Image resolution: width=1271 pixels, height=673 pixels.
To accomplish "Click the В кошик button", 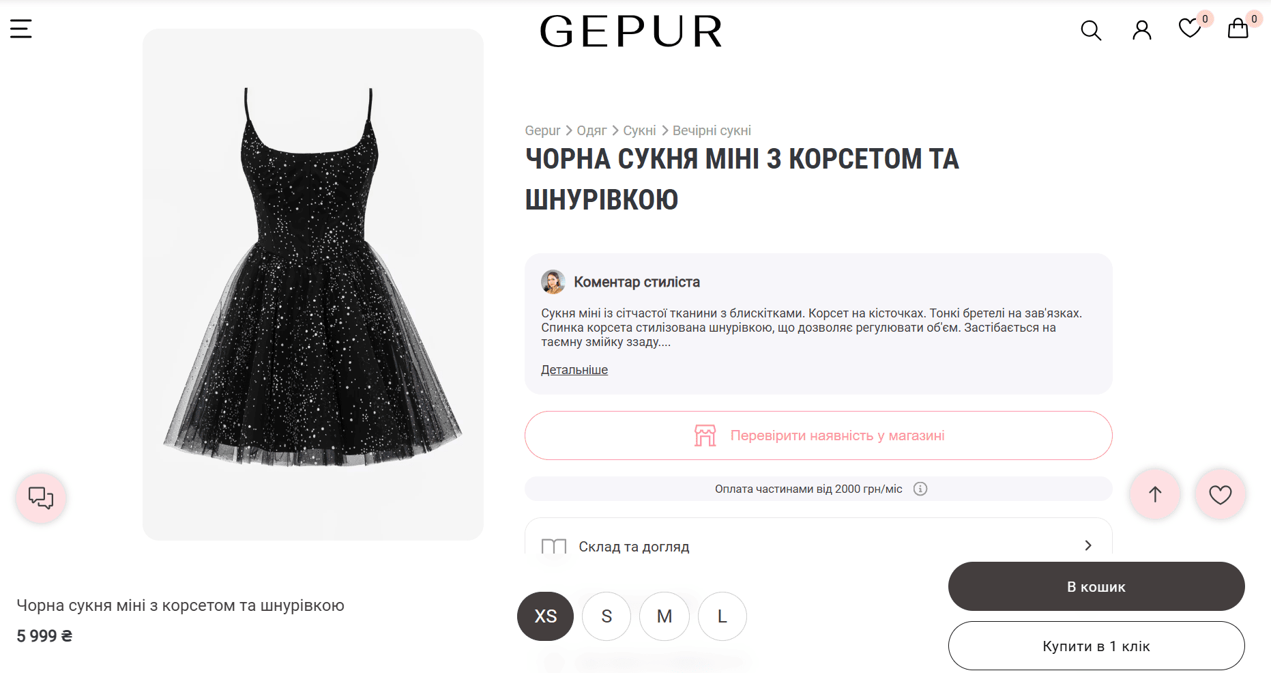I will coord(1096,586).
